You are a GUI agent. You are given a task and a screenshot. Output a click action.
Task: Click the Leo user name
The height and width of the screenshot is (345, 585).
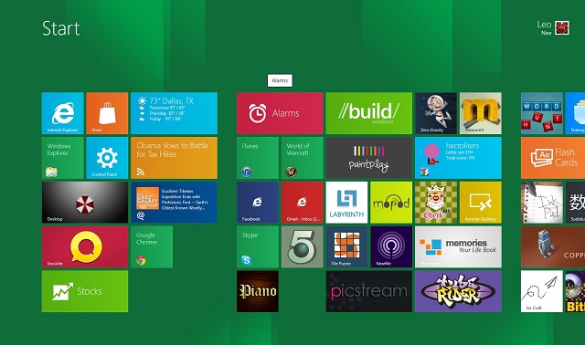click(544, 25)
